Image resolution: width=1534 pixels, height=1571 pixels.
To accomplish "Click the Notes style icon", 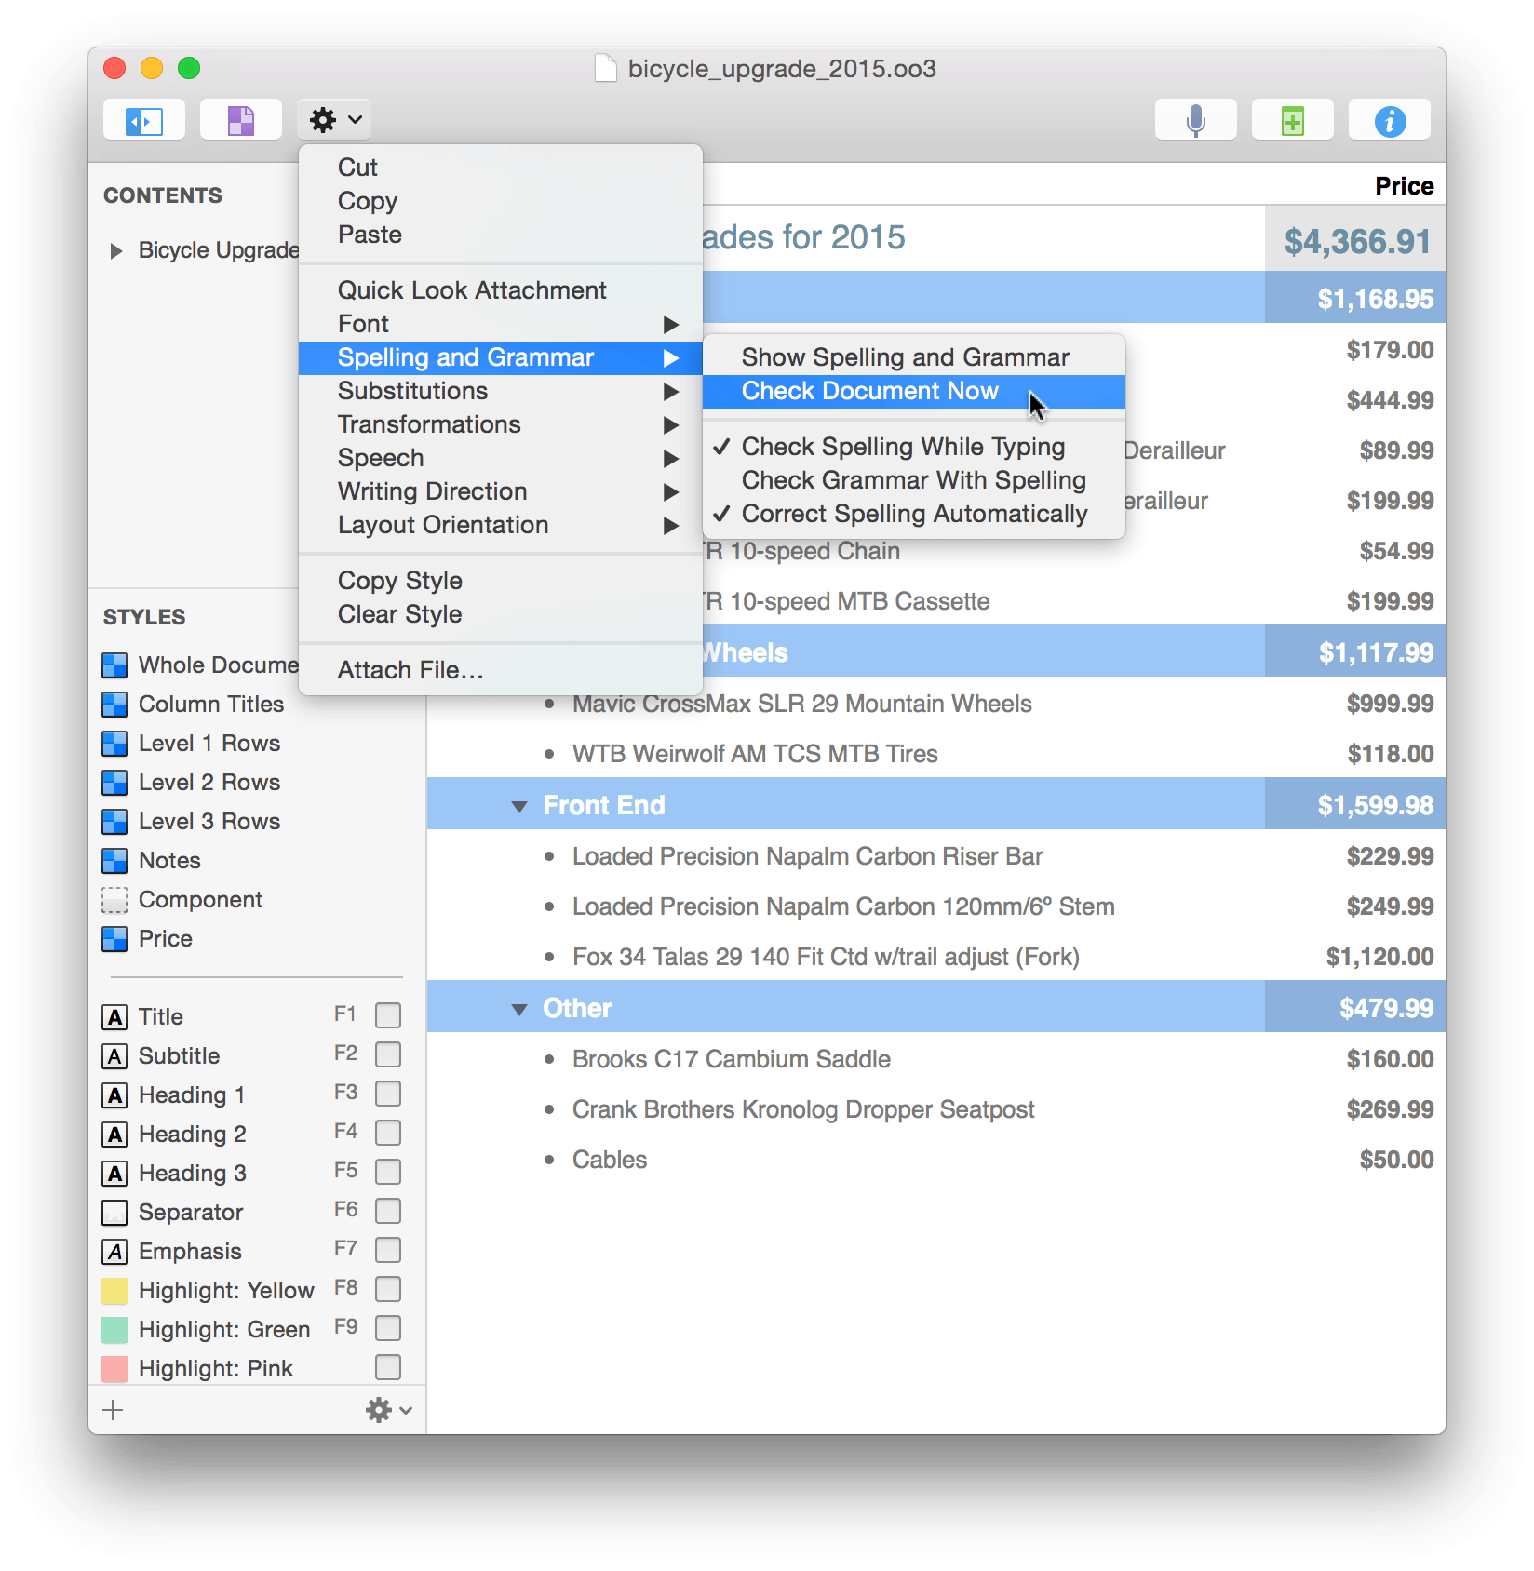I will (114, 861).
